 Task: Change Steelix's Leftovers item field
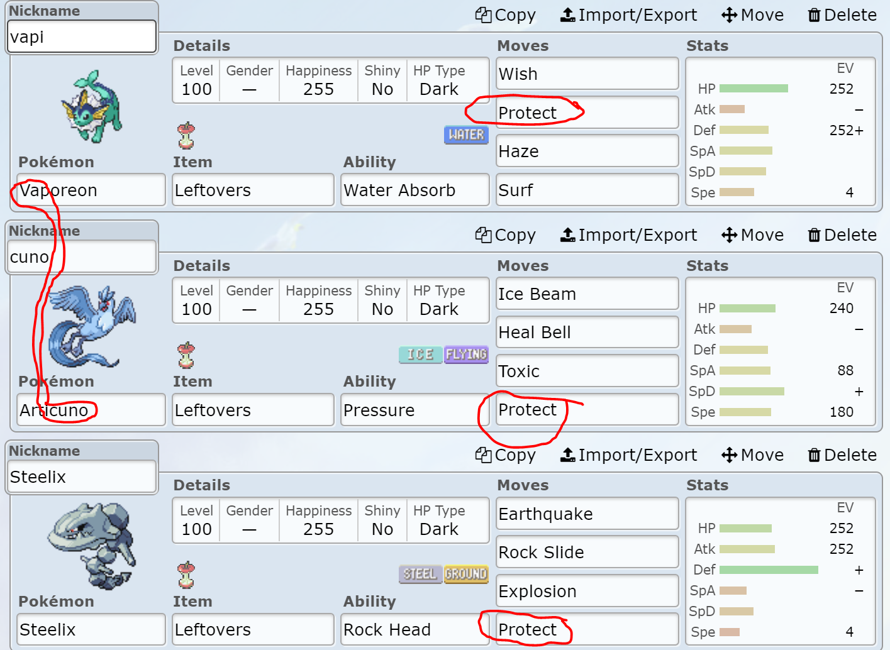[253, 629]
